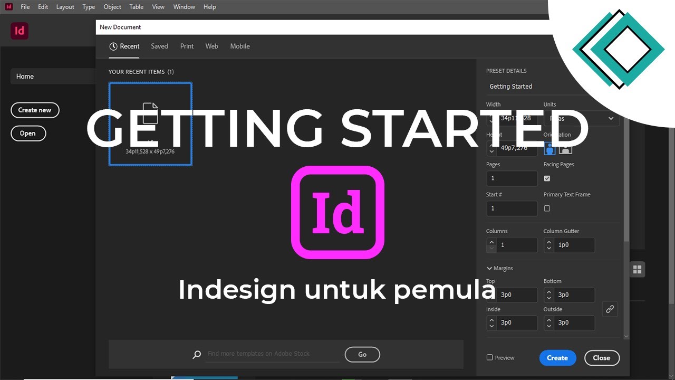
Task: Switch to the Print tab
Action: 187,46
